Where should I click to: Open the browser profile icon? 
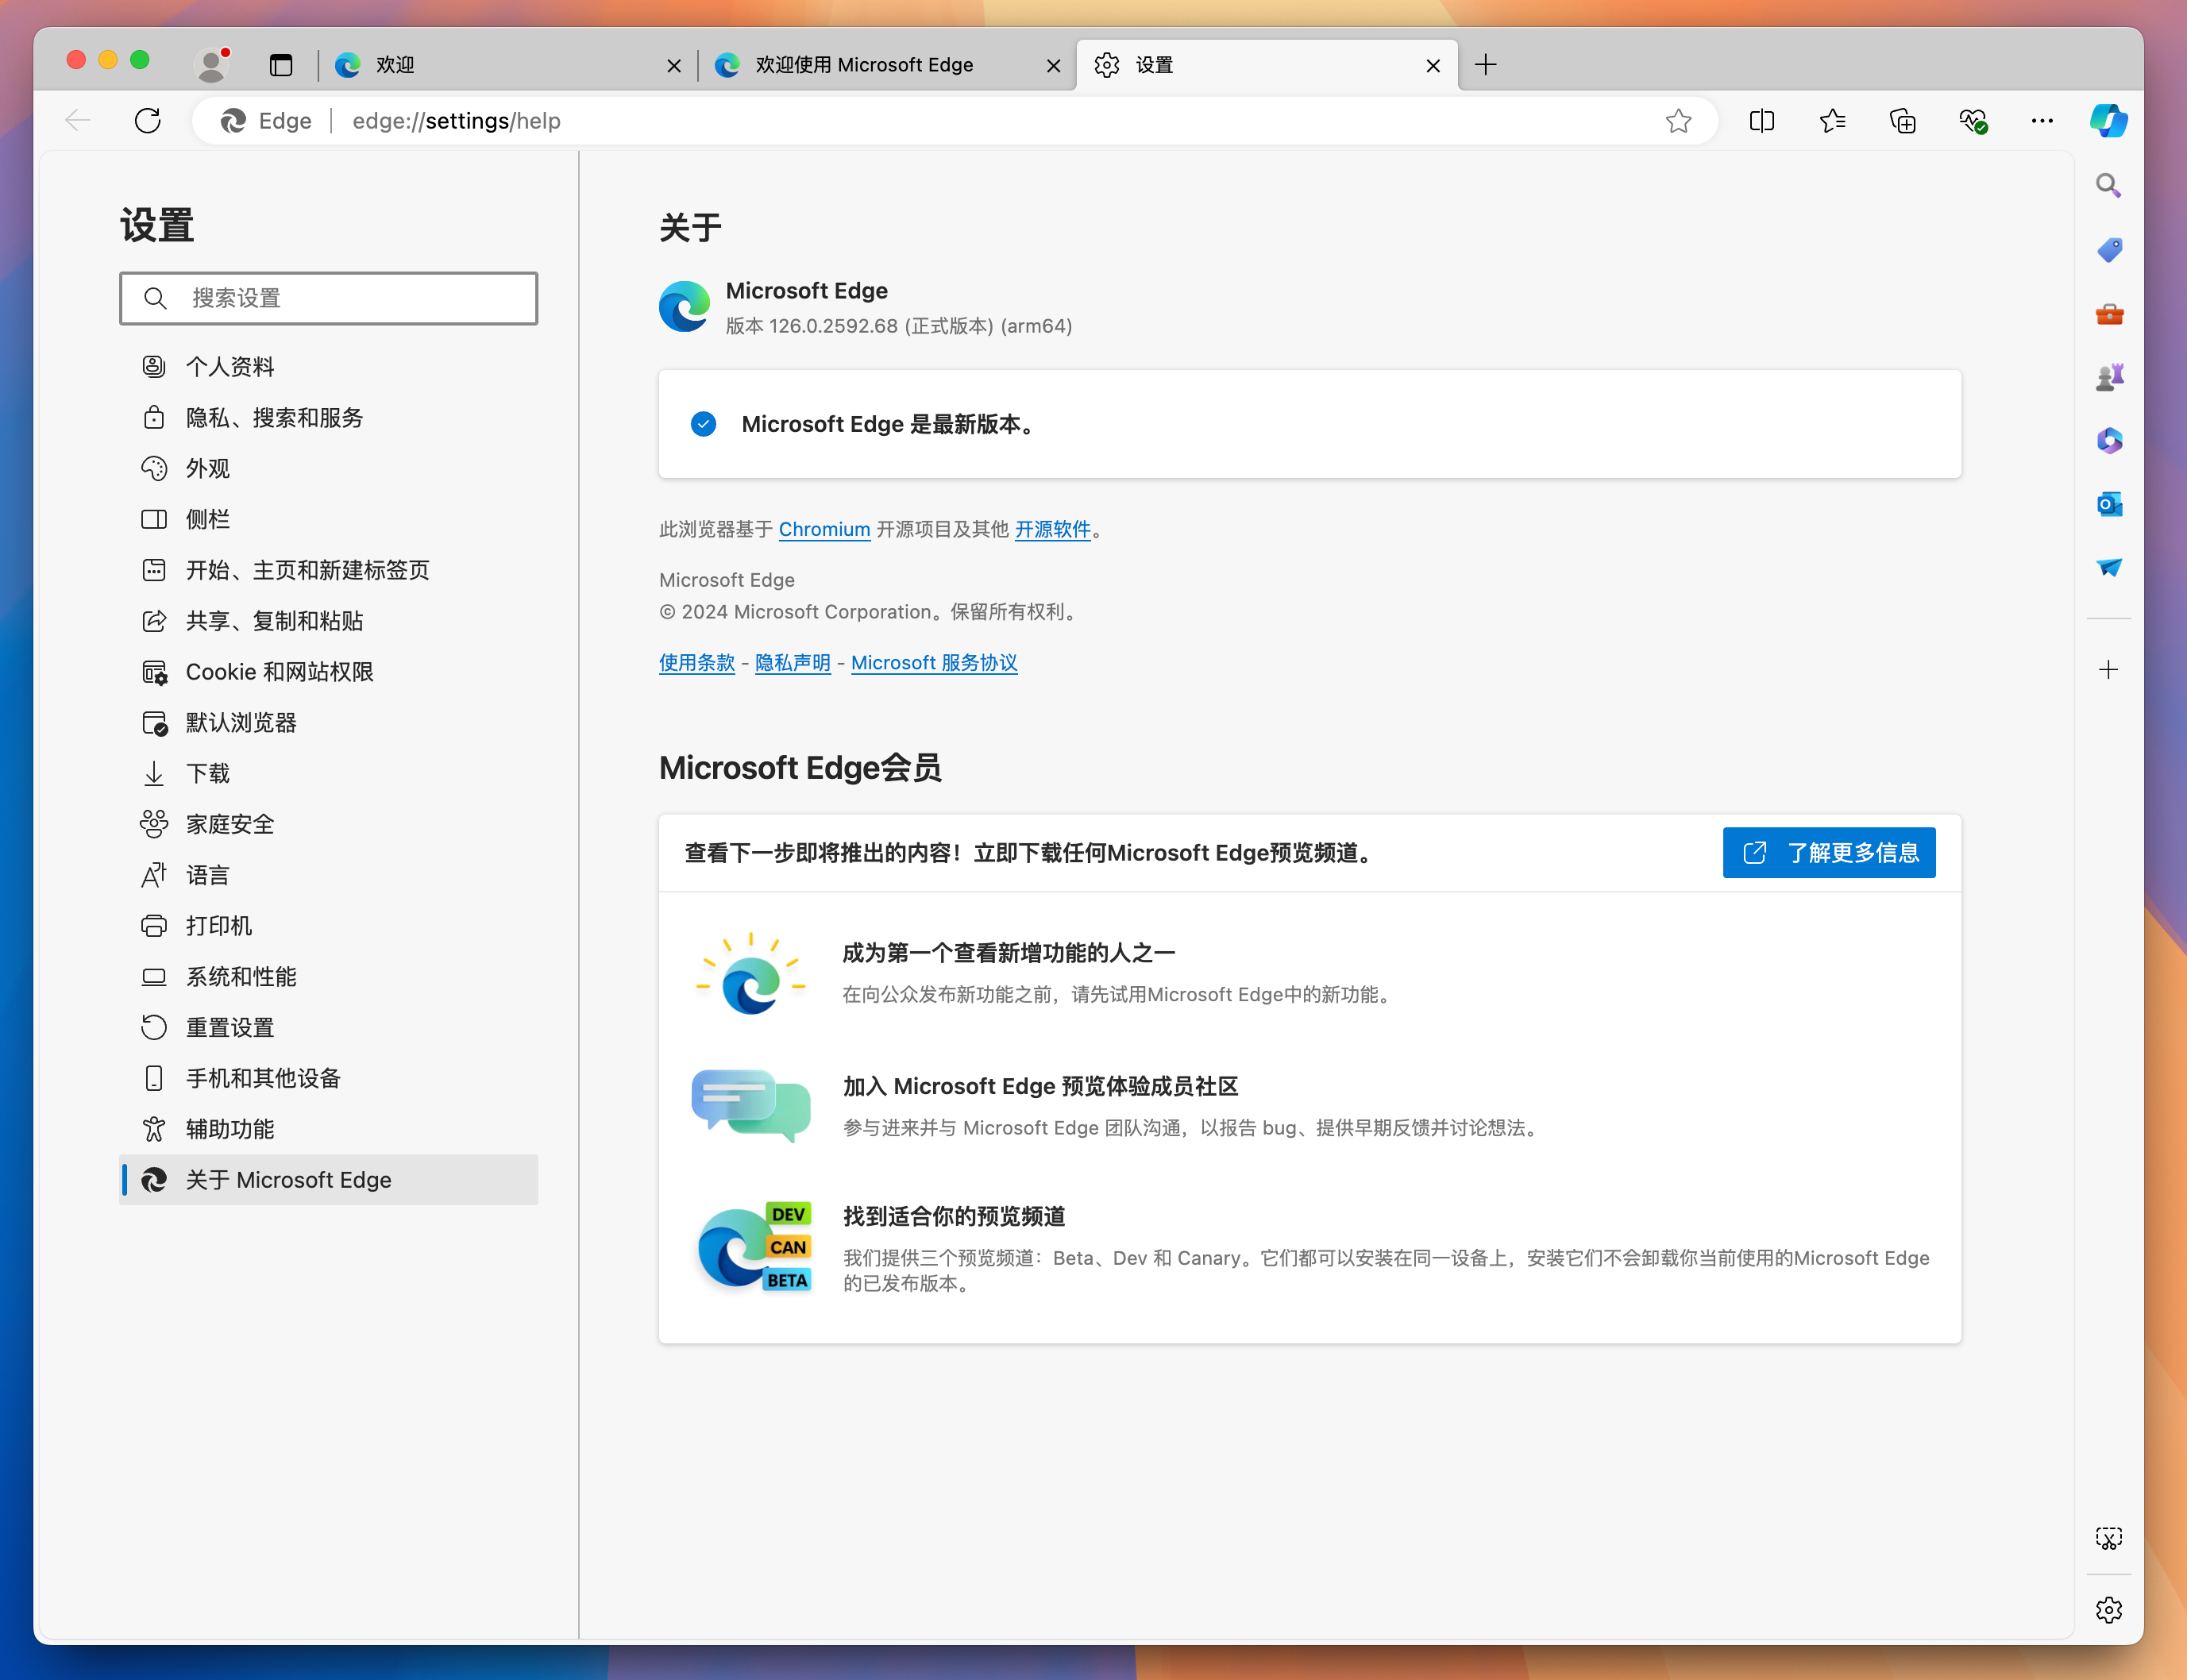pyautogui.click(x=212, y=65)
